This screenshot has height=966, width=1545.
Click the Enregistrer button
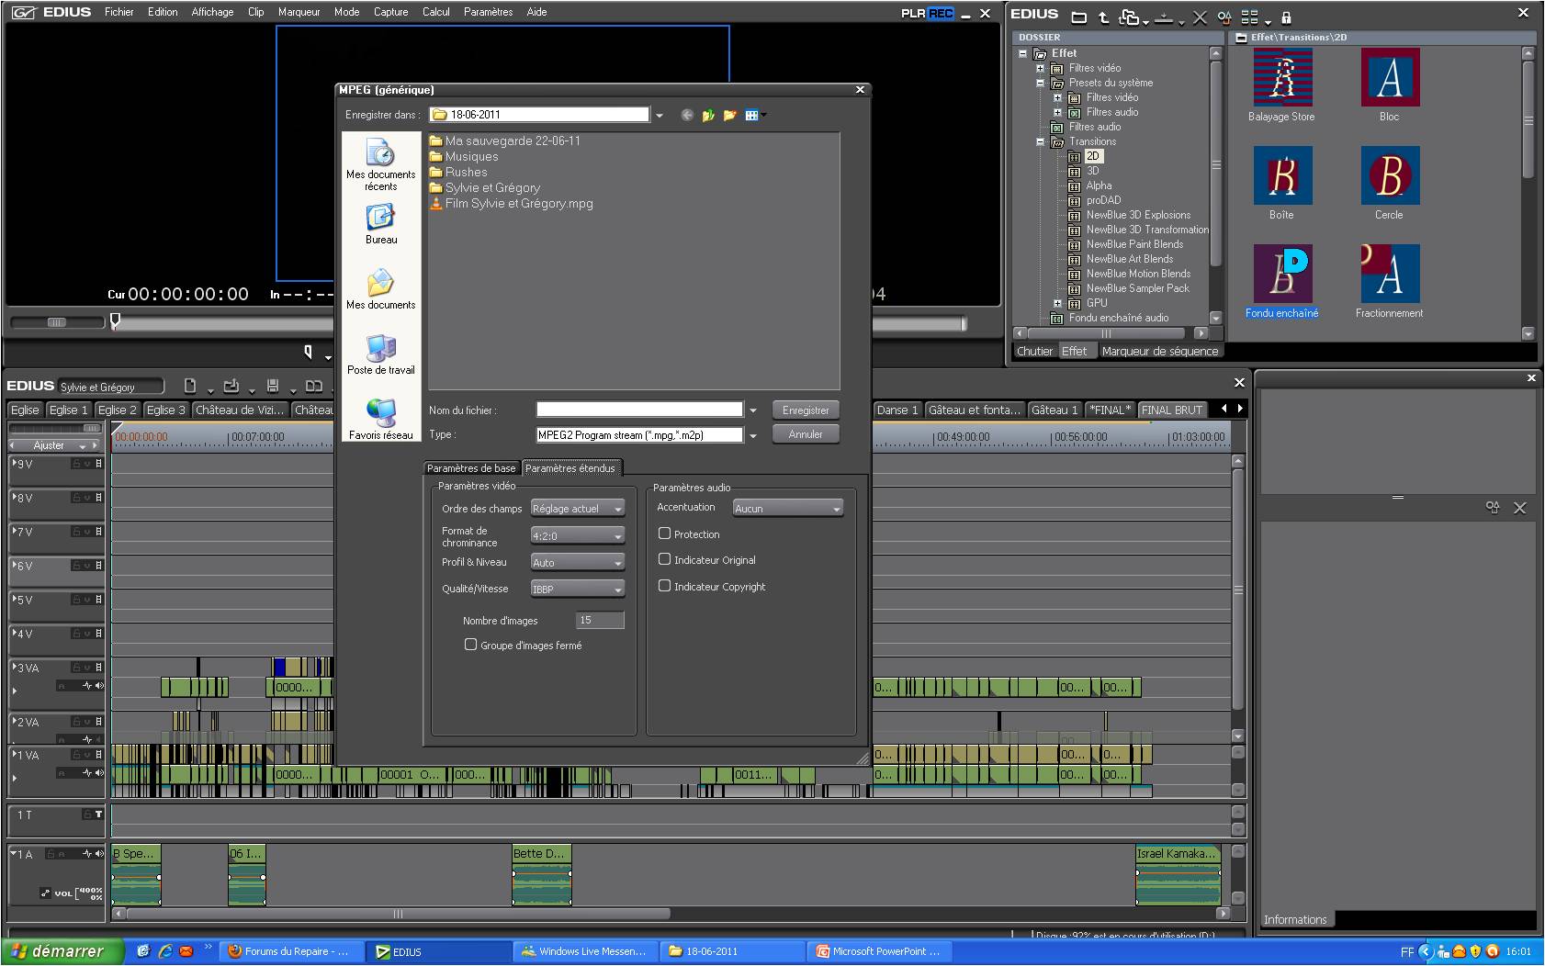[x=806, y=410]
